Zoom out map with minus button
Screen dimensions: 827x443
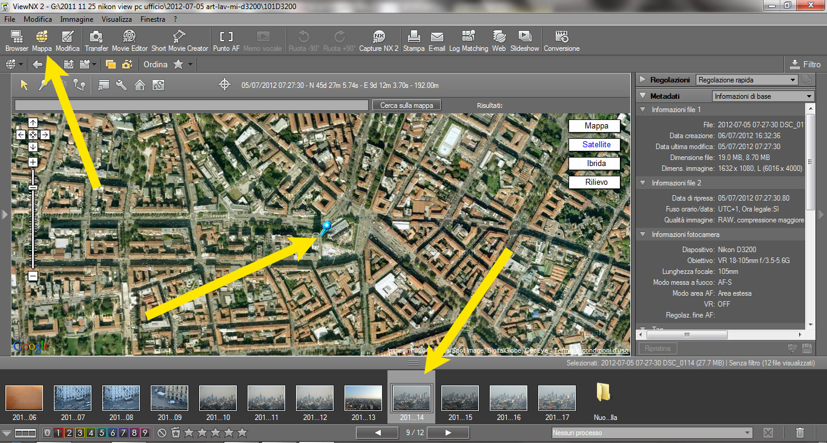pos(33,276)
